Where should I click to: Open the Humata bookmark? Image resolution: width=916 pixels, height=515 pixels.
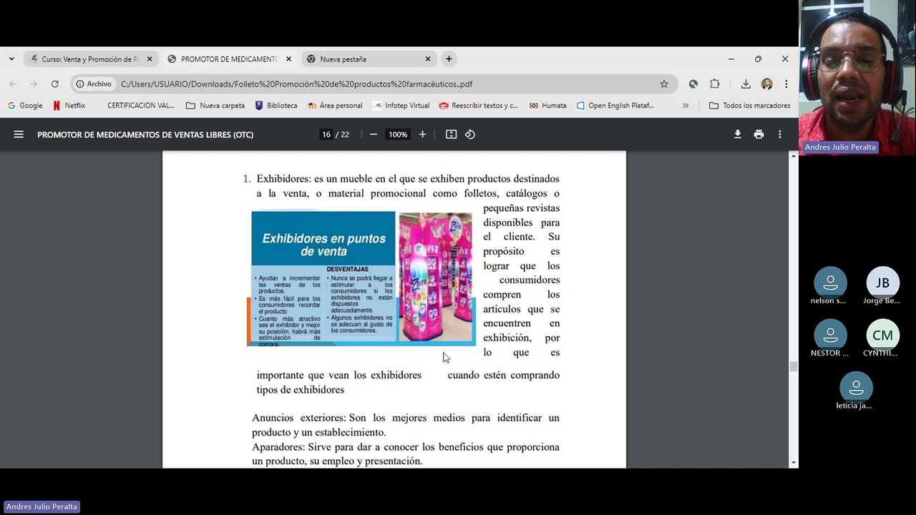(x=547, y=105)
